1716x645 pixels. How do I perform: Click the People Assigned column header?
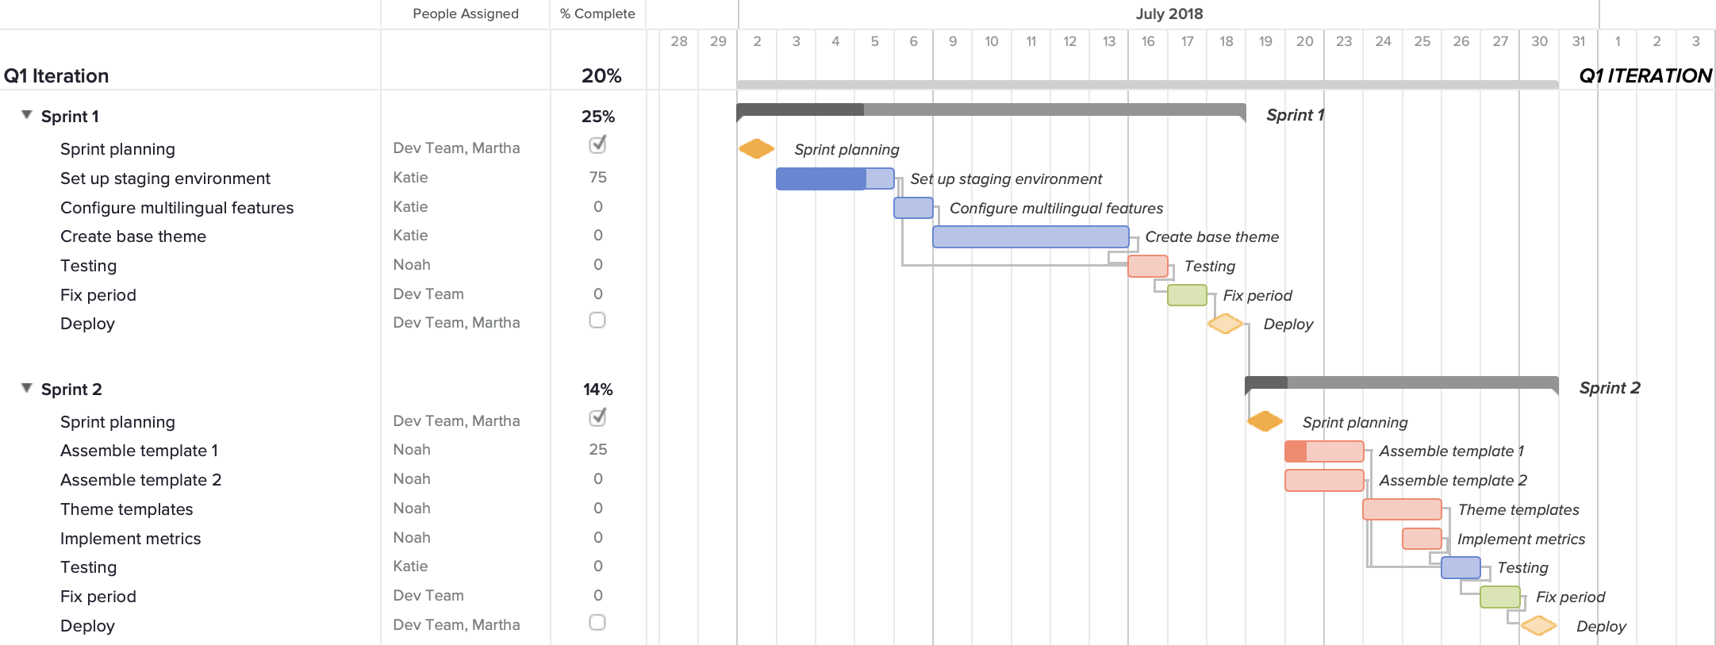coord(465,13)
